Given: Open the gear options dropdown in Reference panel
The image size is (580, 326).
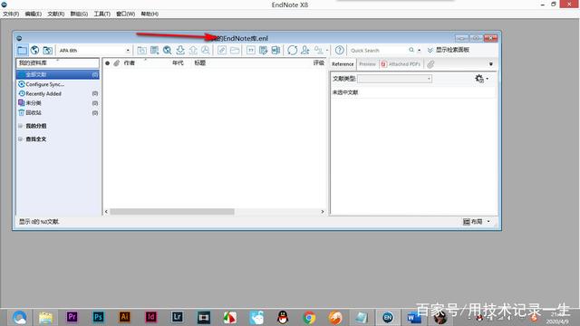Looking at the screenshot, I should point(481,79).
